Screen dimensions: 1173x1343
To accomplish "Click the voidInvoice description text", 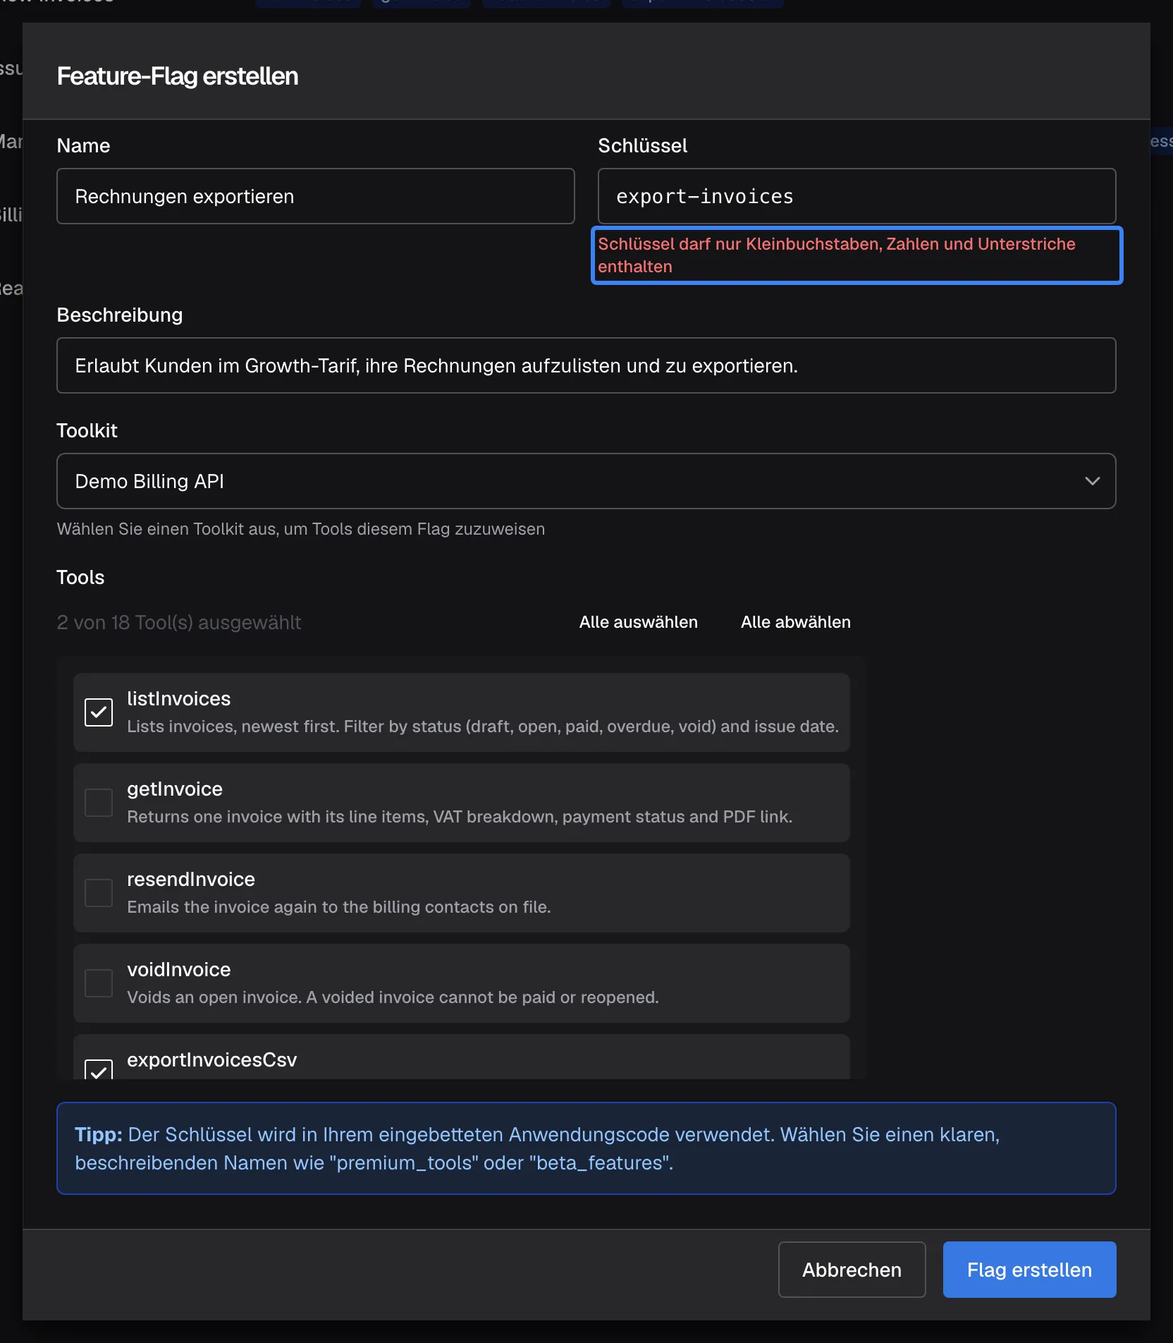I will tap(393, 997).
